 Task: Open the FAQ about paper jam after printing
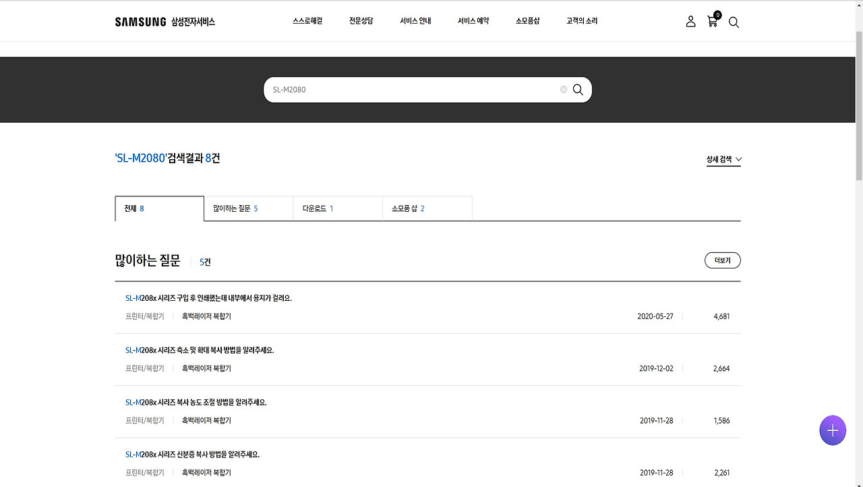click(210, 297)
